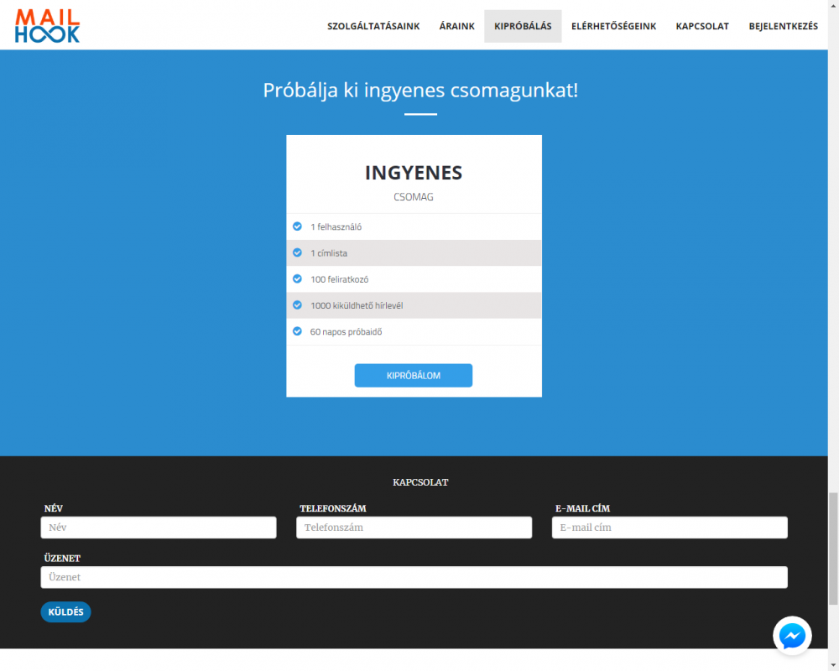Navigate to Kapcsolat in the top menu

(x=702, y=26)
